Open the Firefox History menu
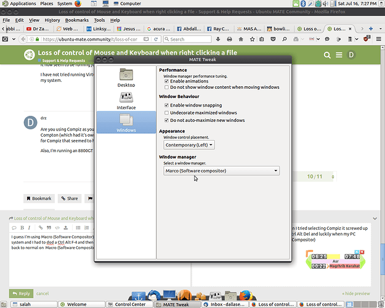The image size is (385, 308). tap(52, 20)
